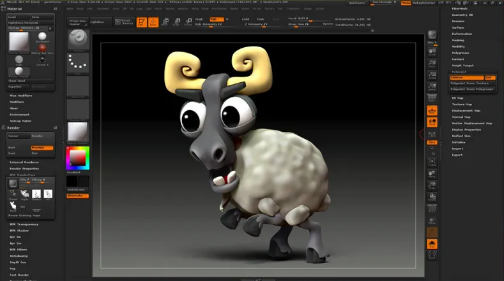Screen dimensions: 504x281
Task: Pick a color in the color picker square
Action: tap(78, 157)
